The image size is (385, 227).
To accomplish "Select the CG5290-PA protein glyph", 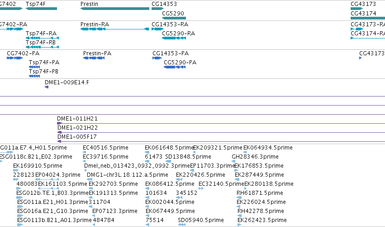I will pyautogui.click(x=175, y=67).
